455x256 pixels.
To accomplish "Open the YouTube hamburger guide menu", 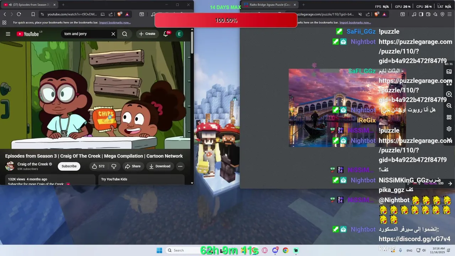I will click(8, 34).
